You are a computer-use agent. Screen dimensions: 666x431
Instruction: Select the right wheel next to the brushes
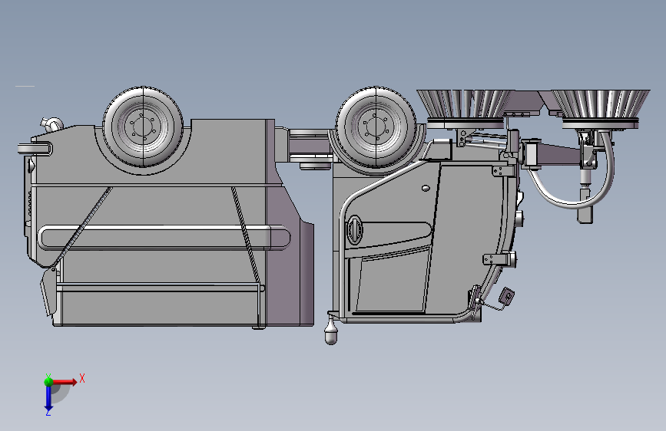pos(376,127)
